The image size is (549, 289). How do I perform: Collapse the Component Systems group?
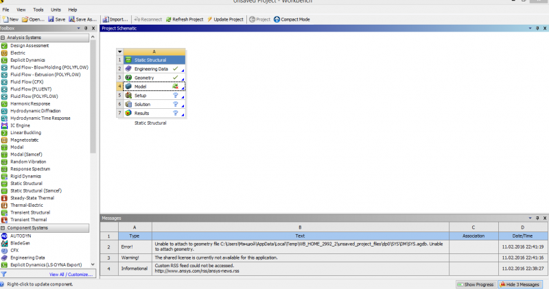[x=3, y=228]
